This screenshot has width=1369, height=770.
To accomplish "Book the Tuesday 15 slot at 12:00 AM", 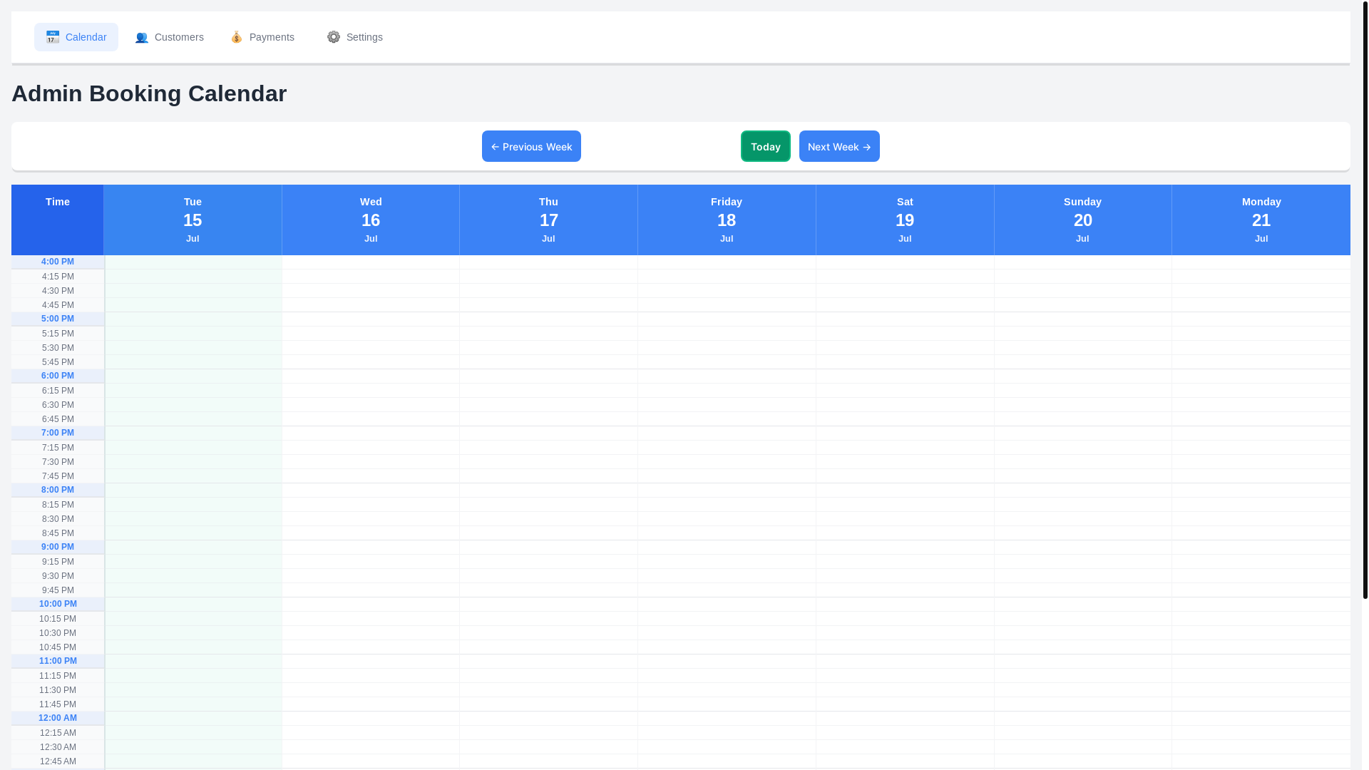I will pos(193,719).
